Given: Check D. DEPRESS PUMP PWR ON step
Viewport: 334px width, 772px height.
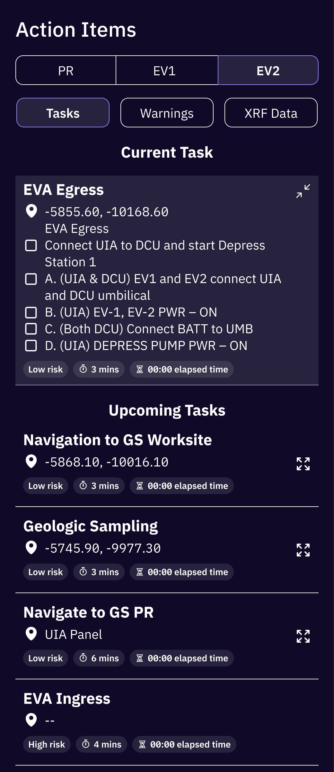Looking at the screenshot, I should [x=31, y=346].
